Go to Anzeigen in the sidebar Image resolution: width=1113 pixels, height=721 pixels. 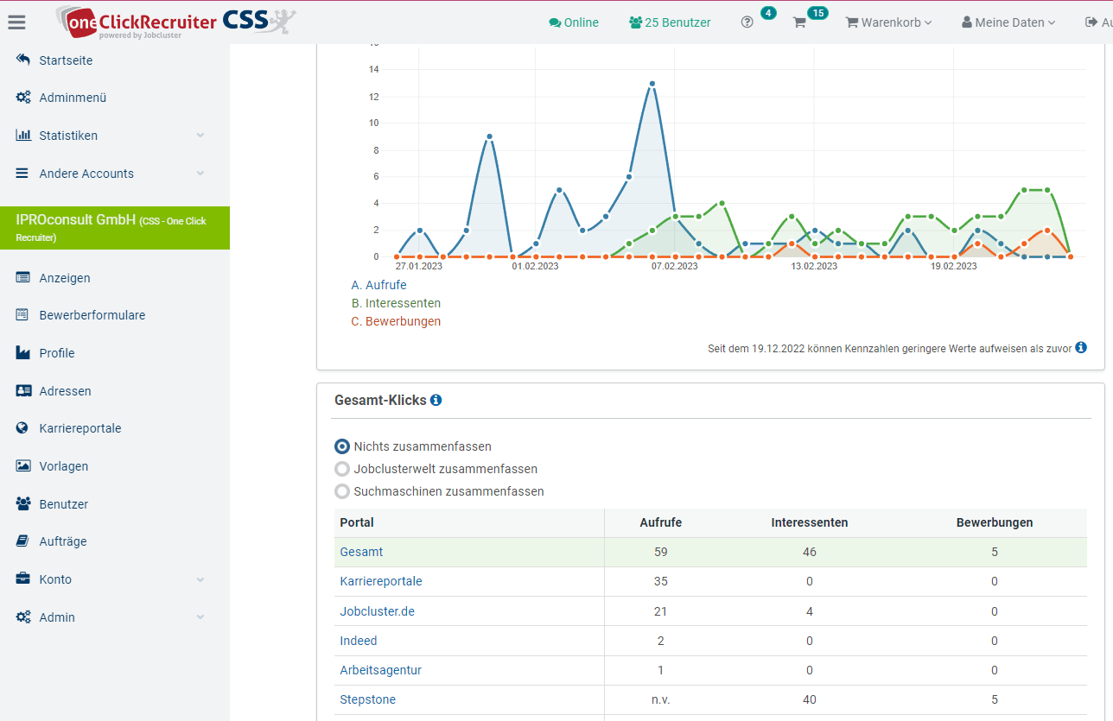tap(65, 278)
